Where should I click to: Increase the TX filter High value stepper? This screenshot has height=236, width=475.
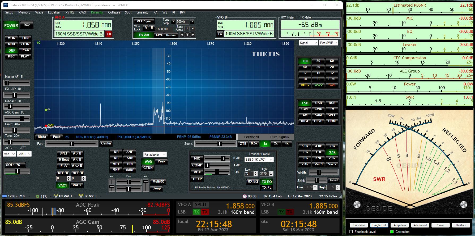point(271,173)
